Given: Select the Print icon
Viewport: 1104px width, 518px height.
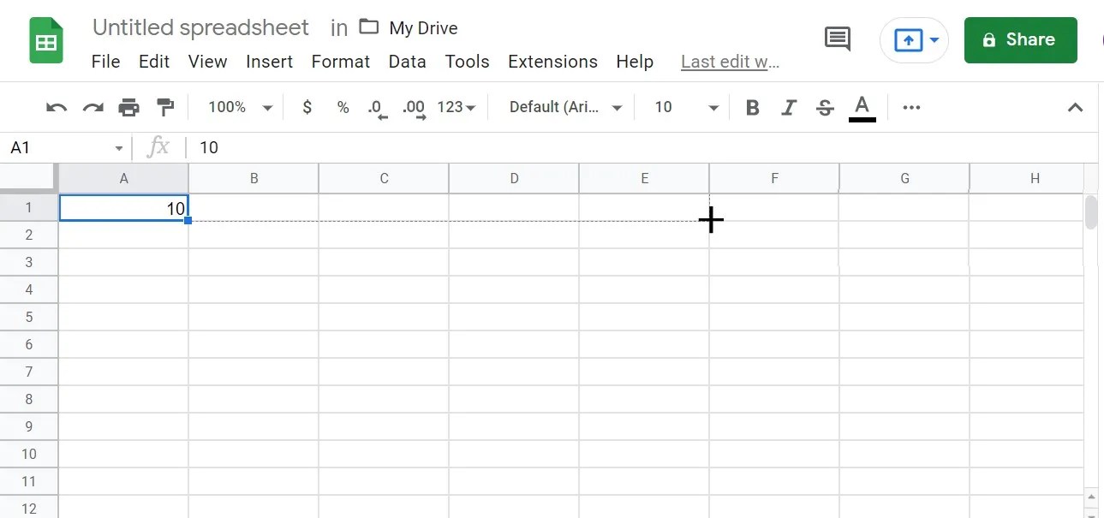Looking at the screenshot, I should (128, 107).
